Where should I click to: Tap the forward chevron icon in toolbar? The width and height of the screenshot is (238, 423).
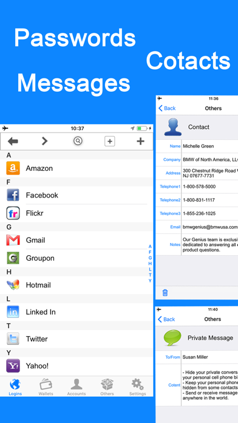(44, 141)
